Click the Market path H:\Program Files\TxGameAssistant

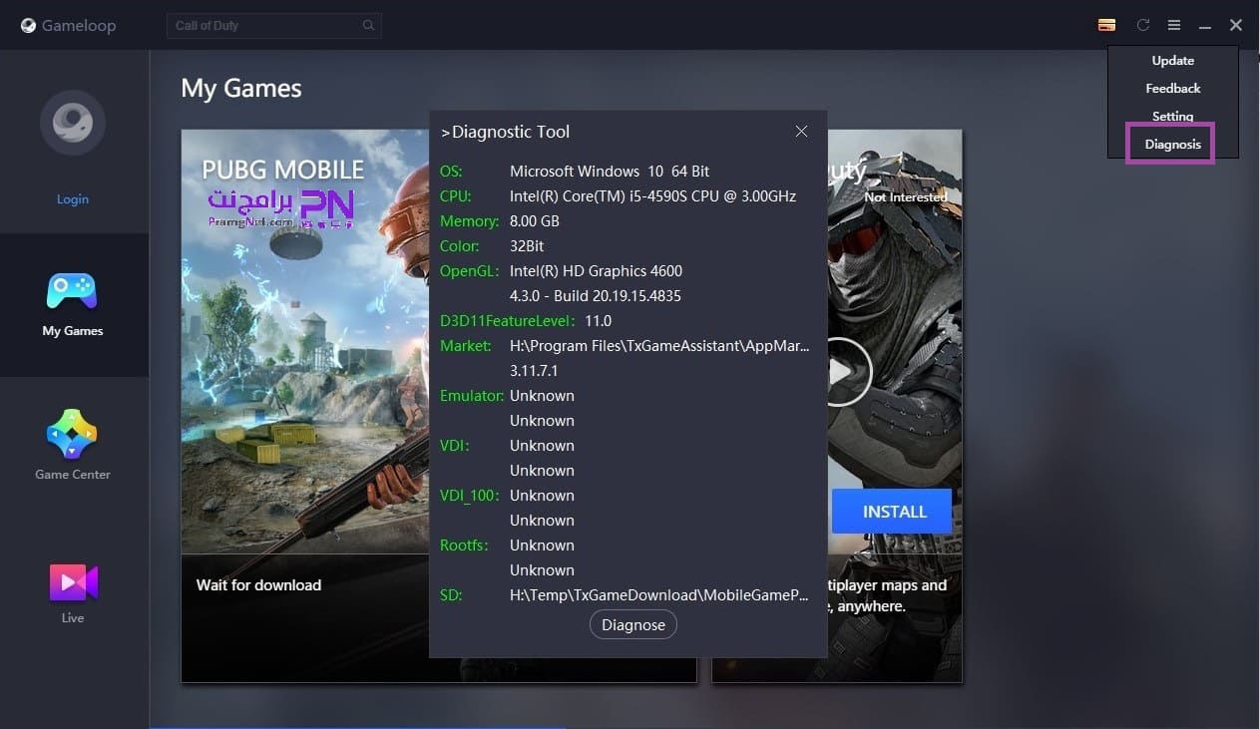point(659,346)
